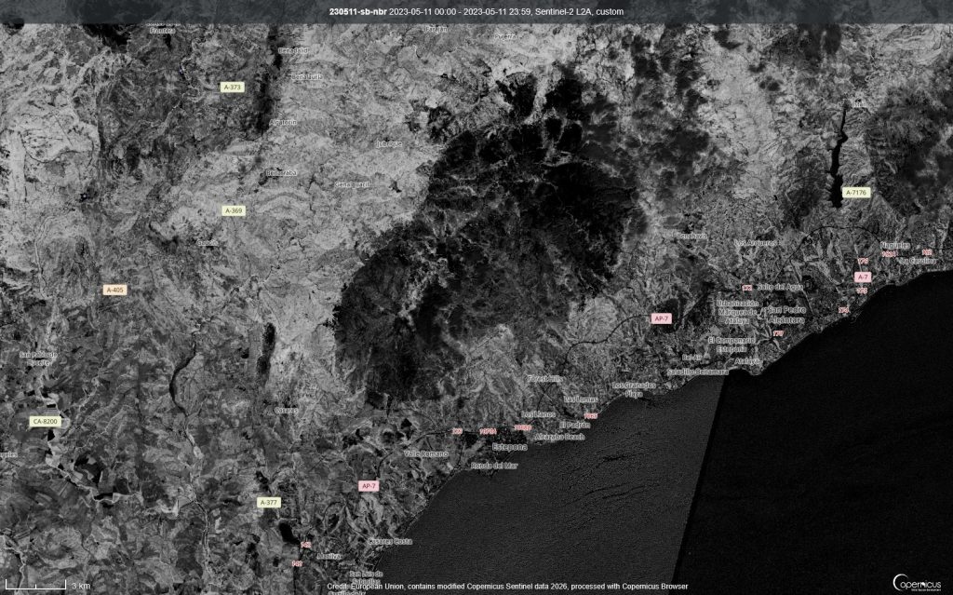Click the Casares Costa label
The image size is (953, 595).
[390, 541]
